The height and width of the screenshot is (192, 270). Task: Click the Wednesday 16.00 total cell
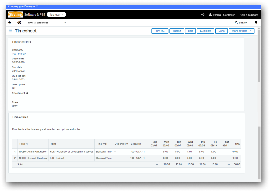[x=191, y=164]
